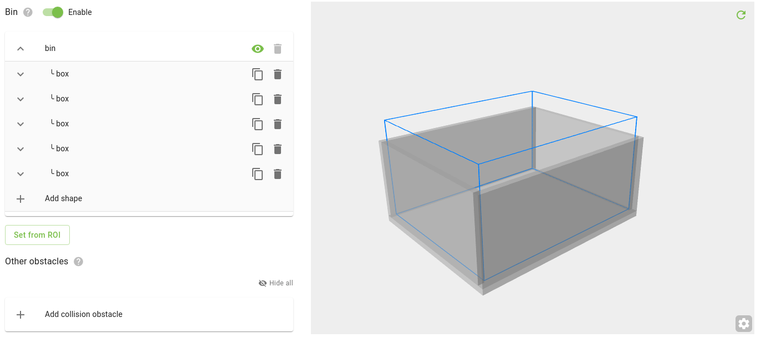Open the viewer settings gear
This screenshot has width=761, height=353.
tap(743, 323)
